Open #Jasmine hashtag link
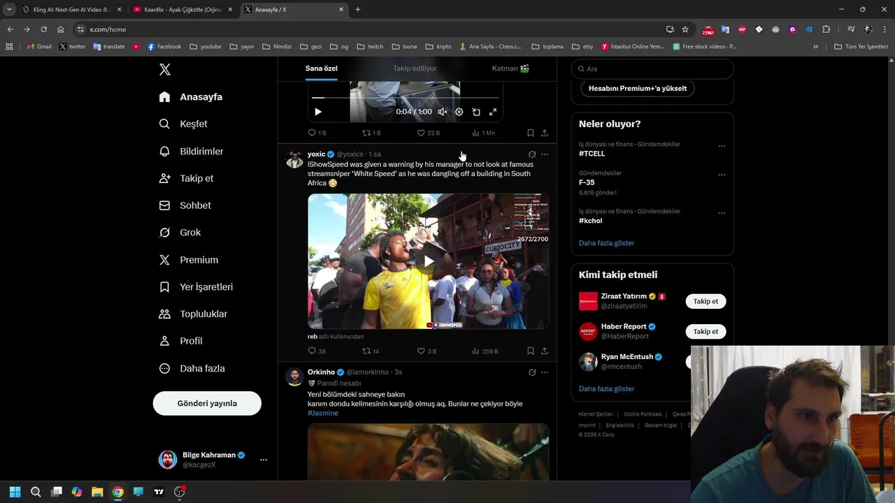895x503 pixels. [323, 413]
